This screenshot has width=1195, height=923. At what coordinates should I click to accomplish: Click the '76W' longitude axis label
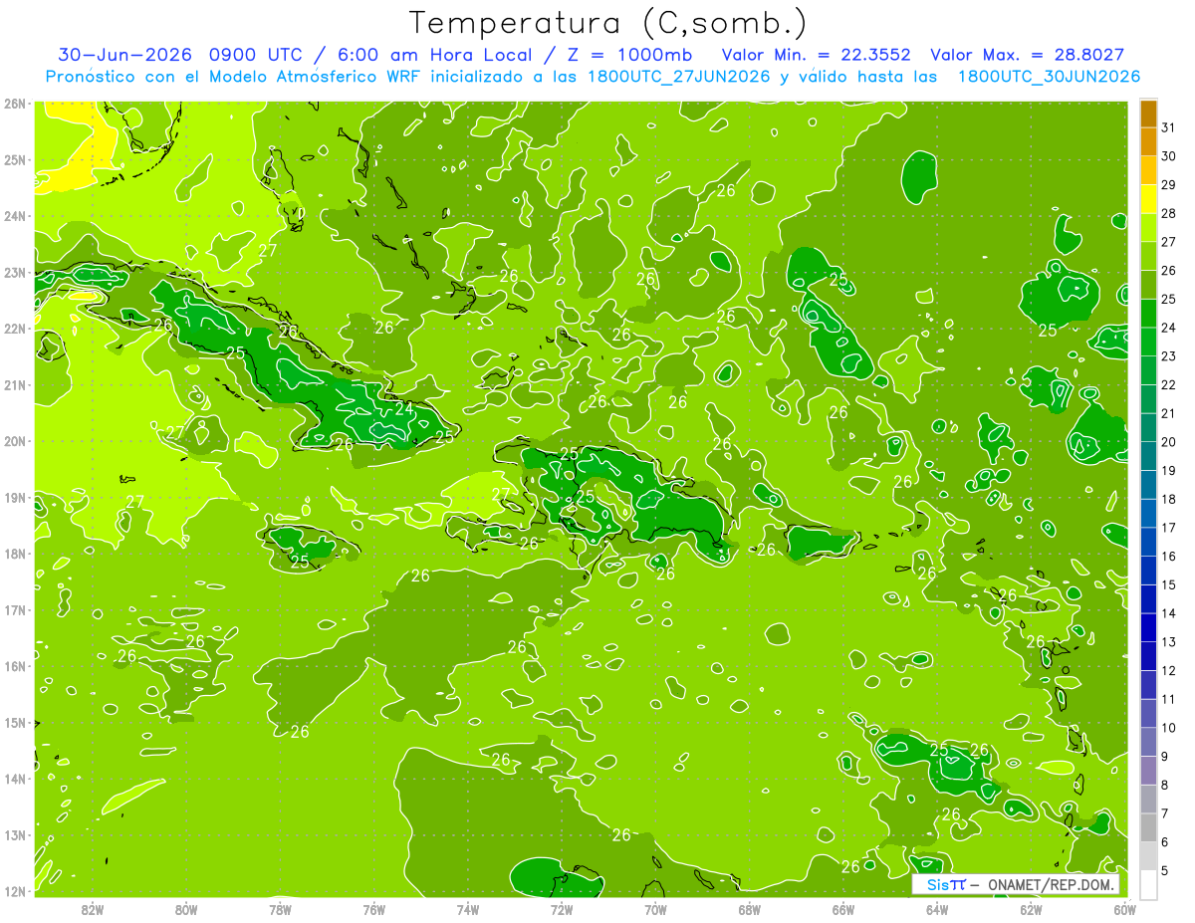click(373, 909)
